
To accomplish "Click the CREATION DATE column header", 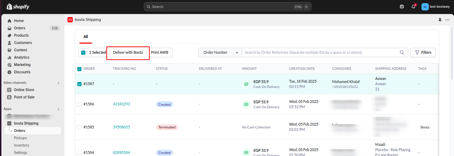I will (302, 69).
